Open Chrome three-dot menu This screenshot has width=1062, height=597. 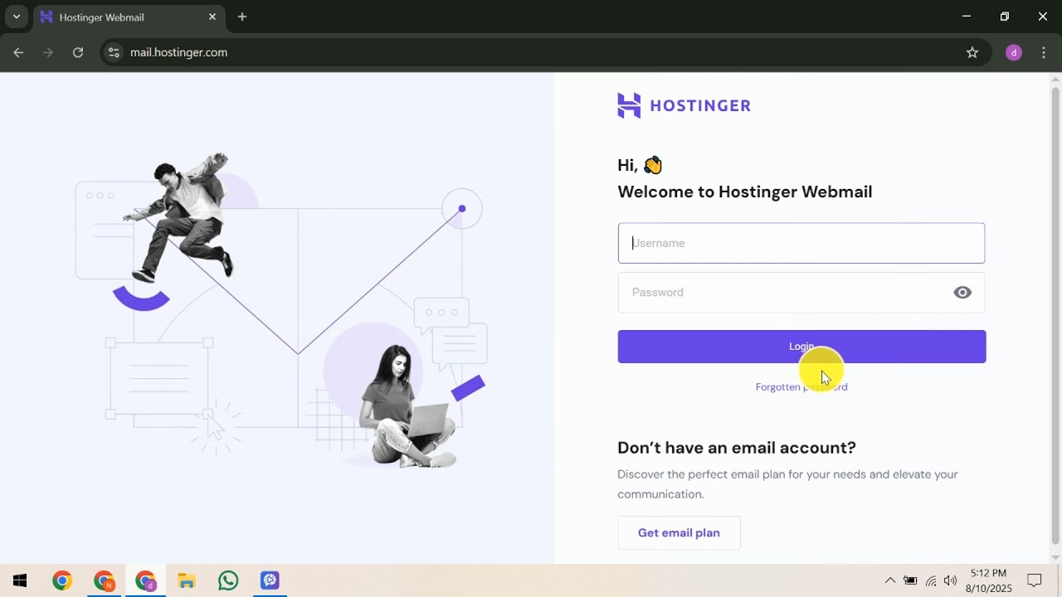click(1044, 52)
